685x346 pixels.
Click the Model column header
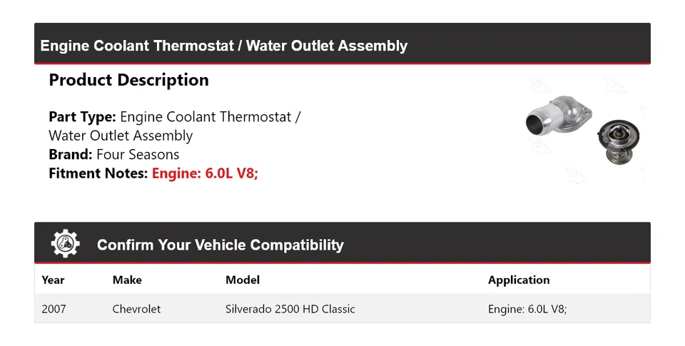coord(243,280)
